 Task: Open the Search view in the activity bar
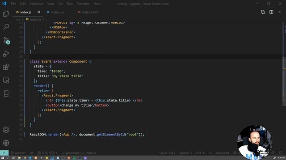(6, 27)
